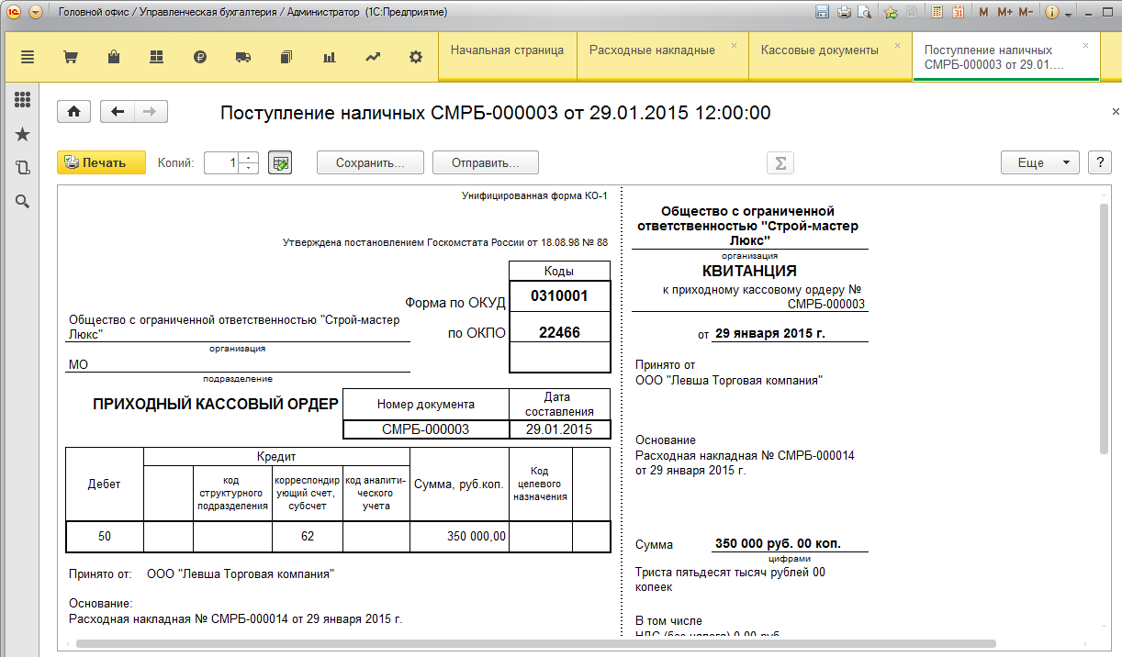Select the credit account cell 62
This screenshot has width=1122, height=657.
click(x=308, y=537)
